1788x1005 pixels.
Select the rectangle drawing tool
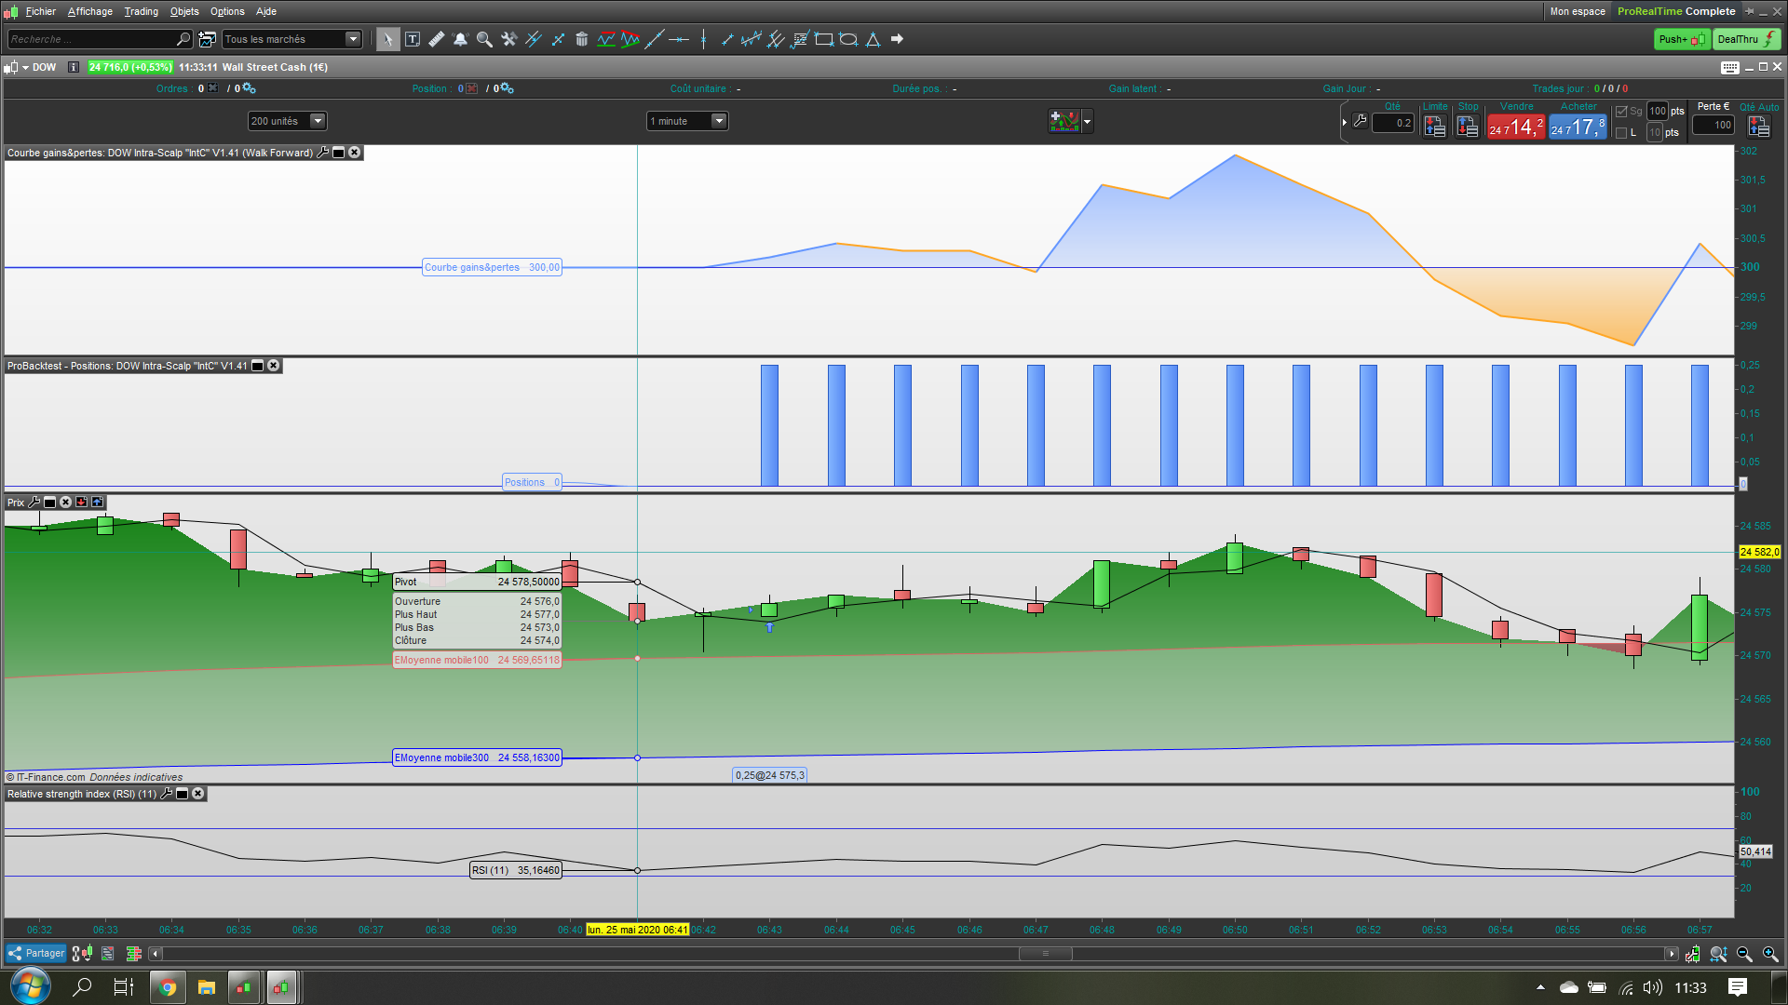(x=824, y=39)
